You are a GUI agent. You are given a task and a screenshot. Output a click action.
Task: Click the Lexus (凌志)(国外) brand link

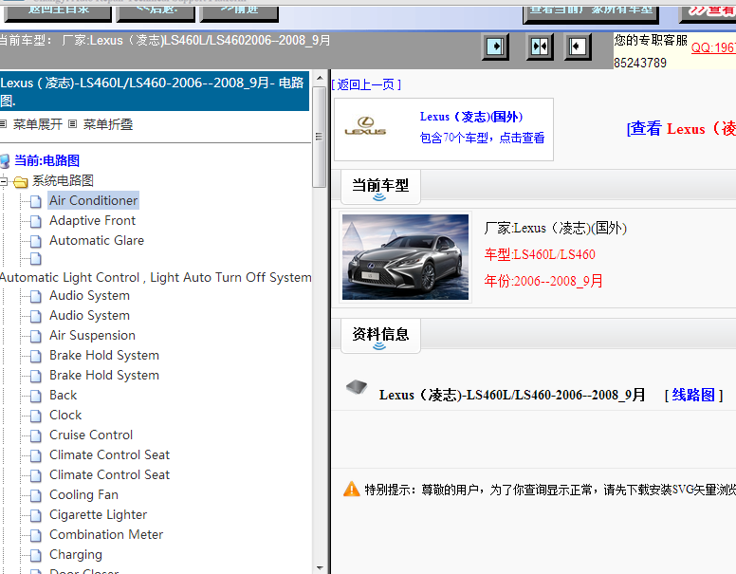coord(470,117)
